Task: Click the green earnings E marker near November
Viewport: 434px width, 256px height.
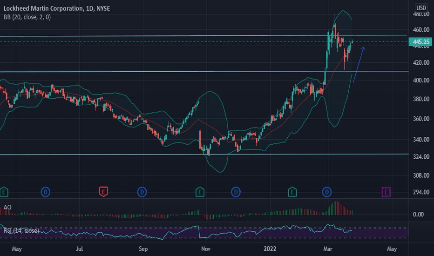Action: click(200, 192)
